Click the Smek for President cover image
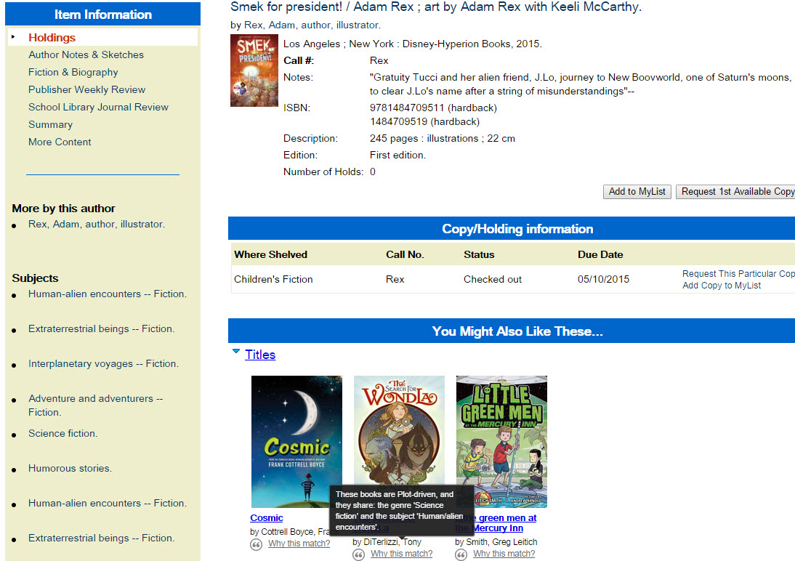 (254, 70)
